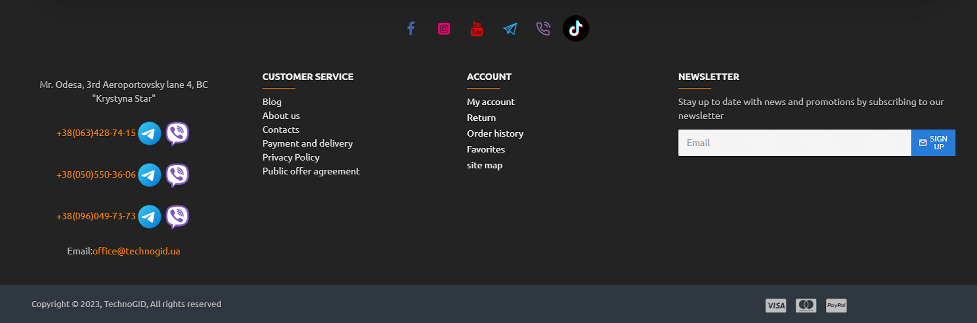
Task: Open the Instagram social icon
Action: (444, 29)
